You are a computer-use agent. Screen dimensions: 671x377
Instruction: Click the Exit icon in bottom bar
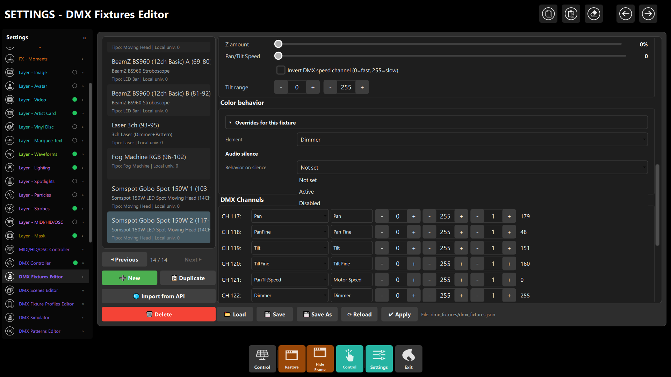click(x=409, y=359)
